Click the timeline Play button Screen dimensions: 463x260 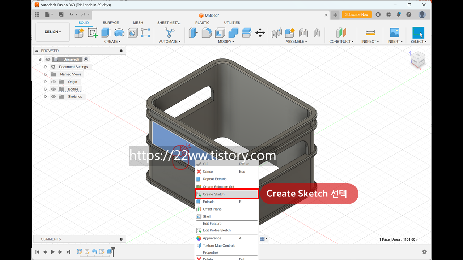pos(53,252)
